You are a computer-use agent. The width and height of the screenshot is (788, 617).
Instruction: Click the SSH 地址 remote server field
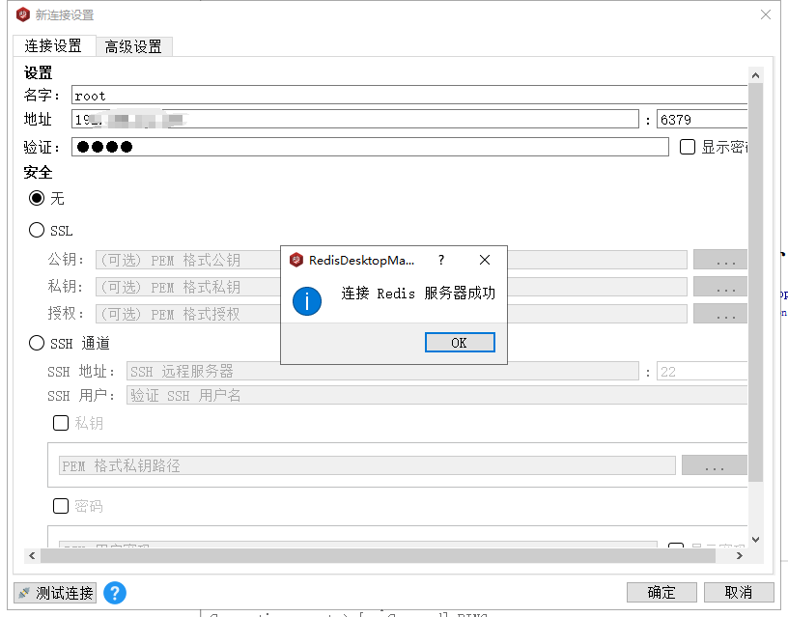382,372
